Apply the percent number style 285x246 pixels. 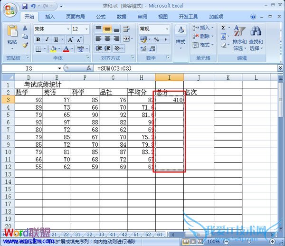point(156,39)
